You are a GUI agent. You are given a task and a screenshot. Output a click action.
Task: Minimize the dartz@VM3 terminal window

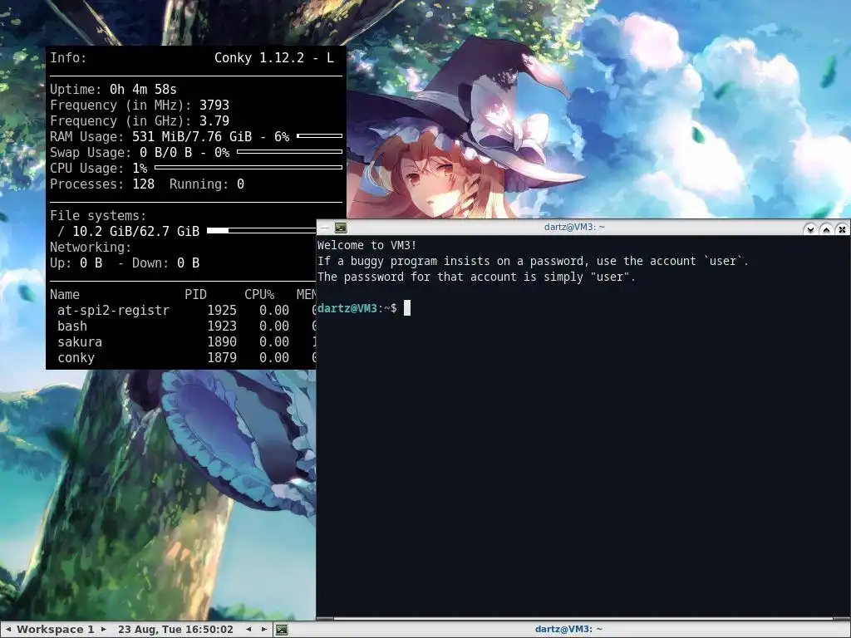pyautogui.click(x=810, y=229)
